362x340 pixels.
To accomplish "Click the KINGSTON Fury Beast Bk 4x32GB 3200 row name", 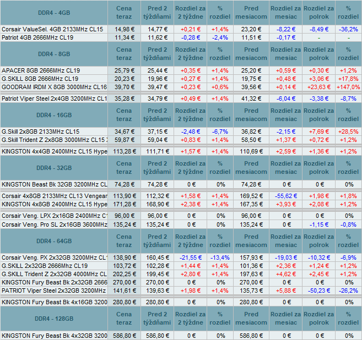I will point(54,336).
